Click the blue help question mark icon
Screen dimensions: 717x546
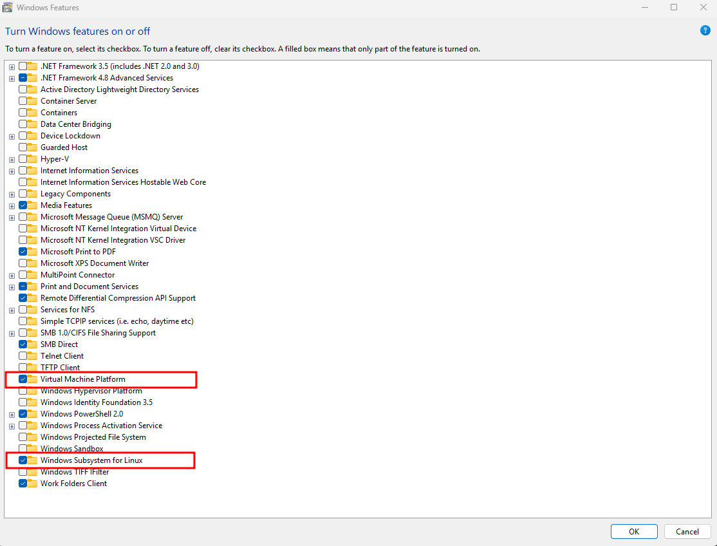705,31
